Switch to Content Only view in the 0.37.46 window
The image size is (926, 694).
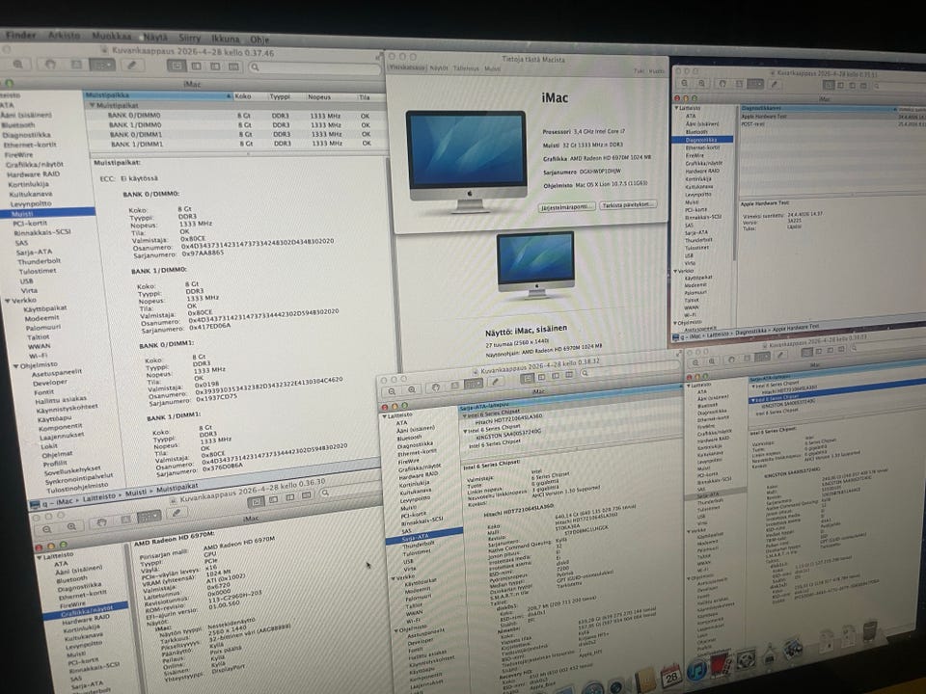coord(177,66)
